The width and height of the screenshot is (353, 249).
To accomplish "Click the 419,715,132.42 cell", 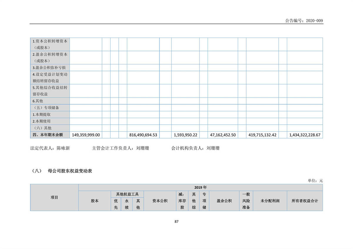I will click(262, 135).
